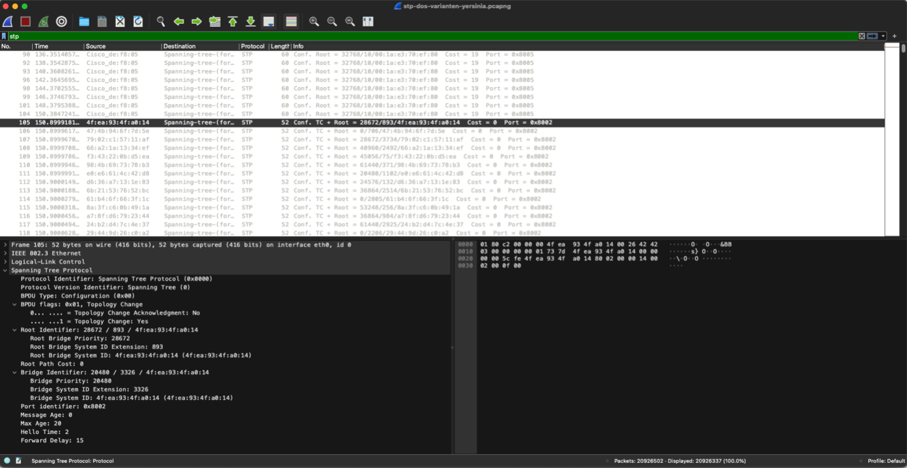Stop the running capture
Image resolution: width=907 pixels, height=468 pixels.
click(25, 21)
